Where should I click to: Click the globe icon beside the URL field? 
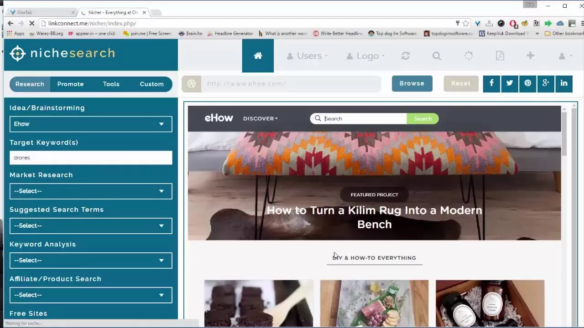tap(192, 84)
